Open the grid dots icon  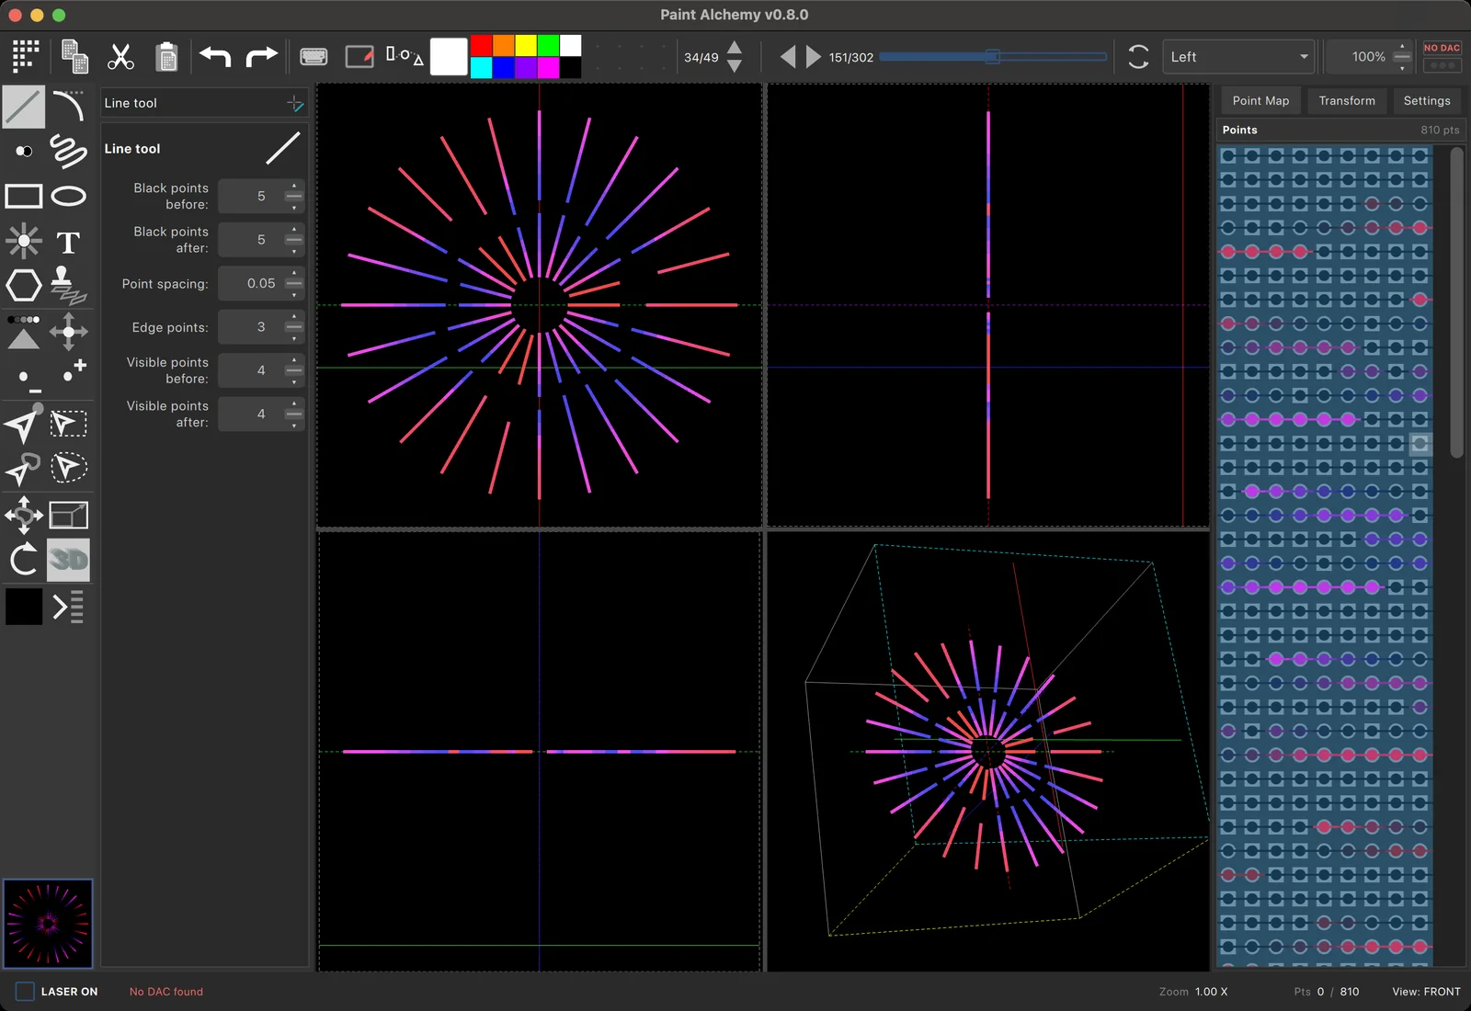tap(26, 57)
